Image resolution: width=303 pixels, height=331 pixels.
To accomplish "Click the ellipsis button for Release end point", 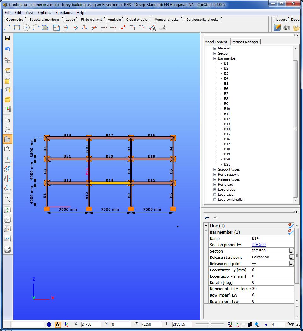I will (x=292, y=264).
